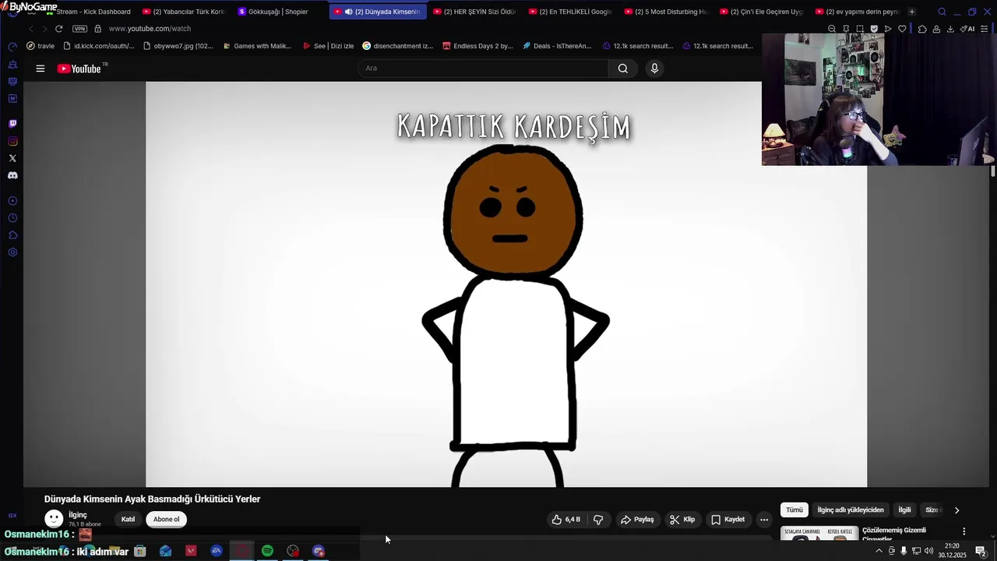Viewport: 997px width, 561px height.
Task: Bookmark page with the heart icon
Action: coord(902,29)
